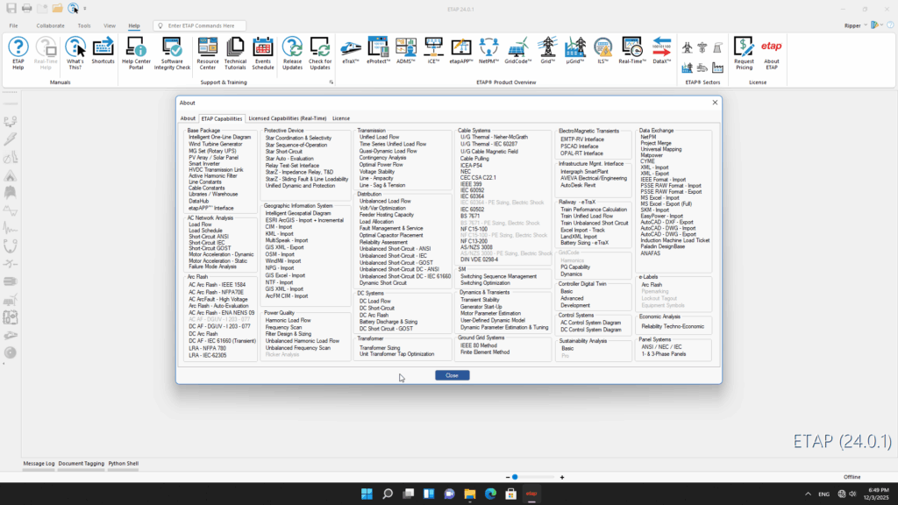Image resolution: width=898 pixels, height=505 pixels.
Task: Open the Tools ribbon tab
Action: pos(84,26)
